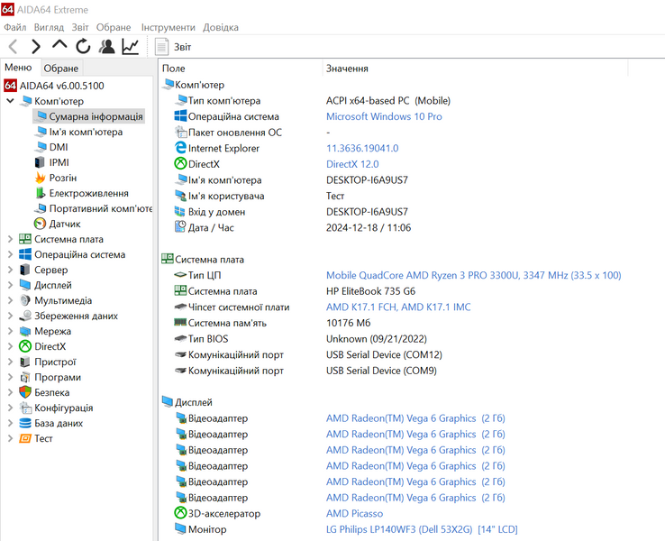Expand the Конфігурація tree node
Image resolution: width=665 pixels, height=541 pixels.
coord(10,408)
